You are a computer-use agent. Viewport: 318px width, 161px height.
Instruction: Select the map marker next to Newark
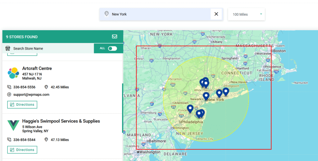(206, 96)
